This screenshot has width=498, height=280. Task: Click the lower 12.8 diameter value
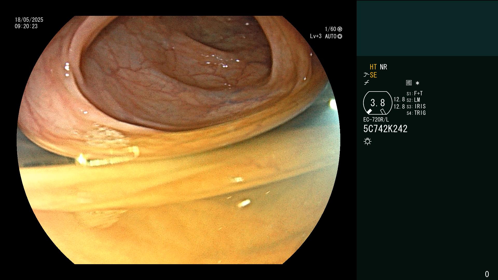point(399,107)
